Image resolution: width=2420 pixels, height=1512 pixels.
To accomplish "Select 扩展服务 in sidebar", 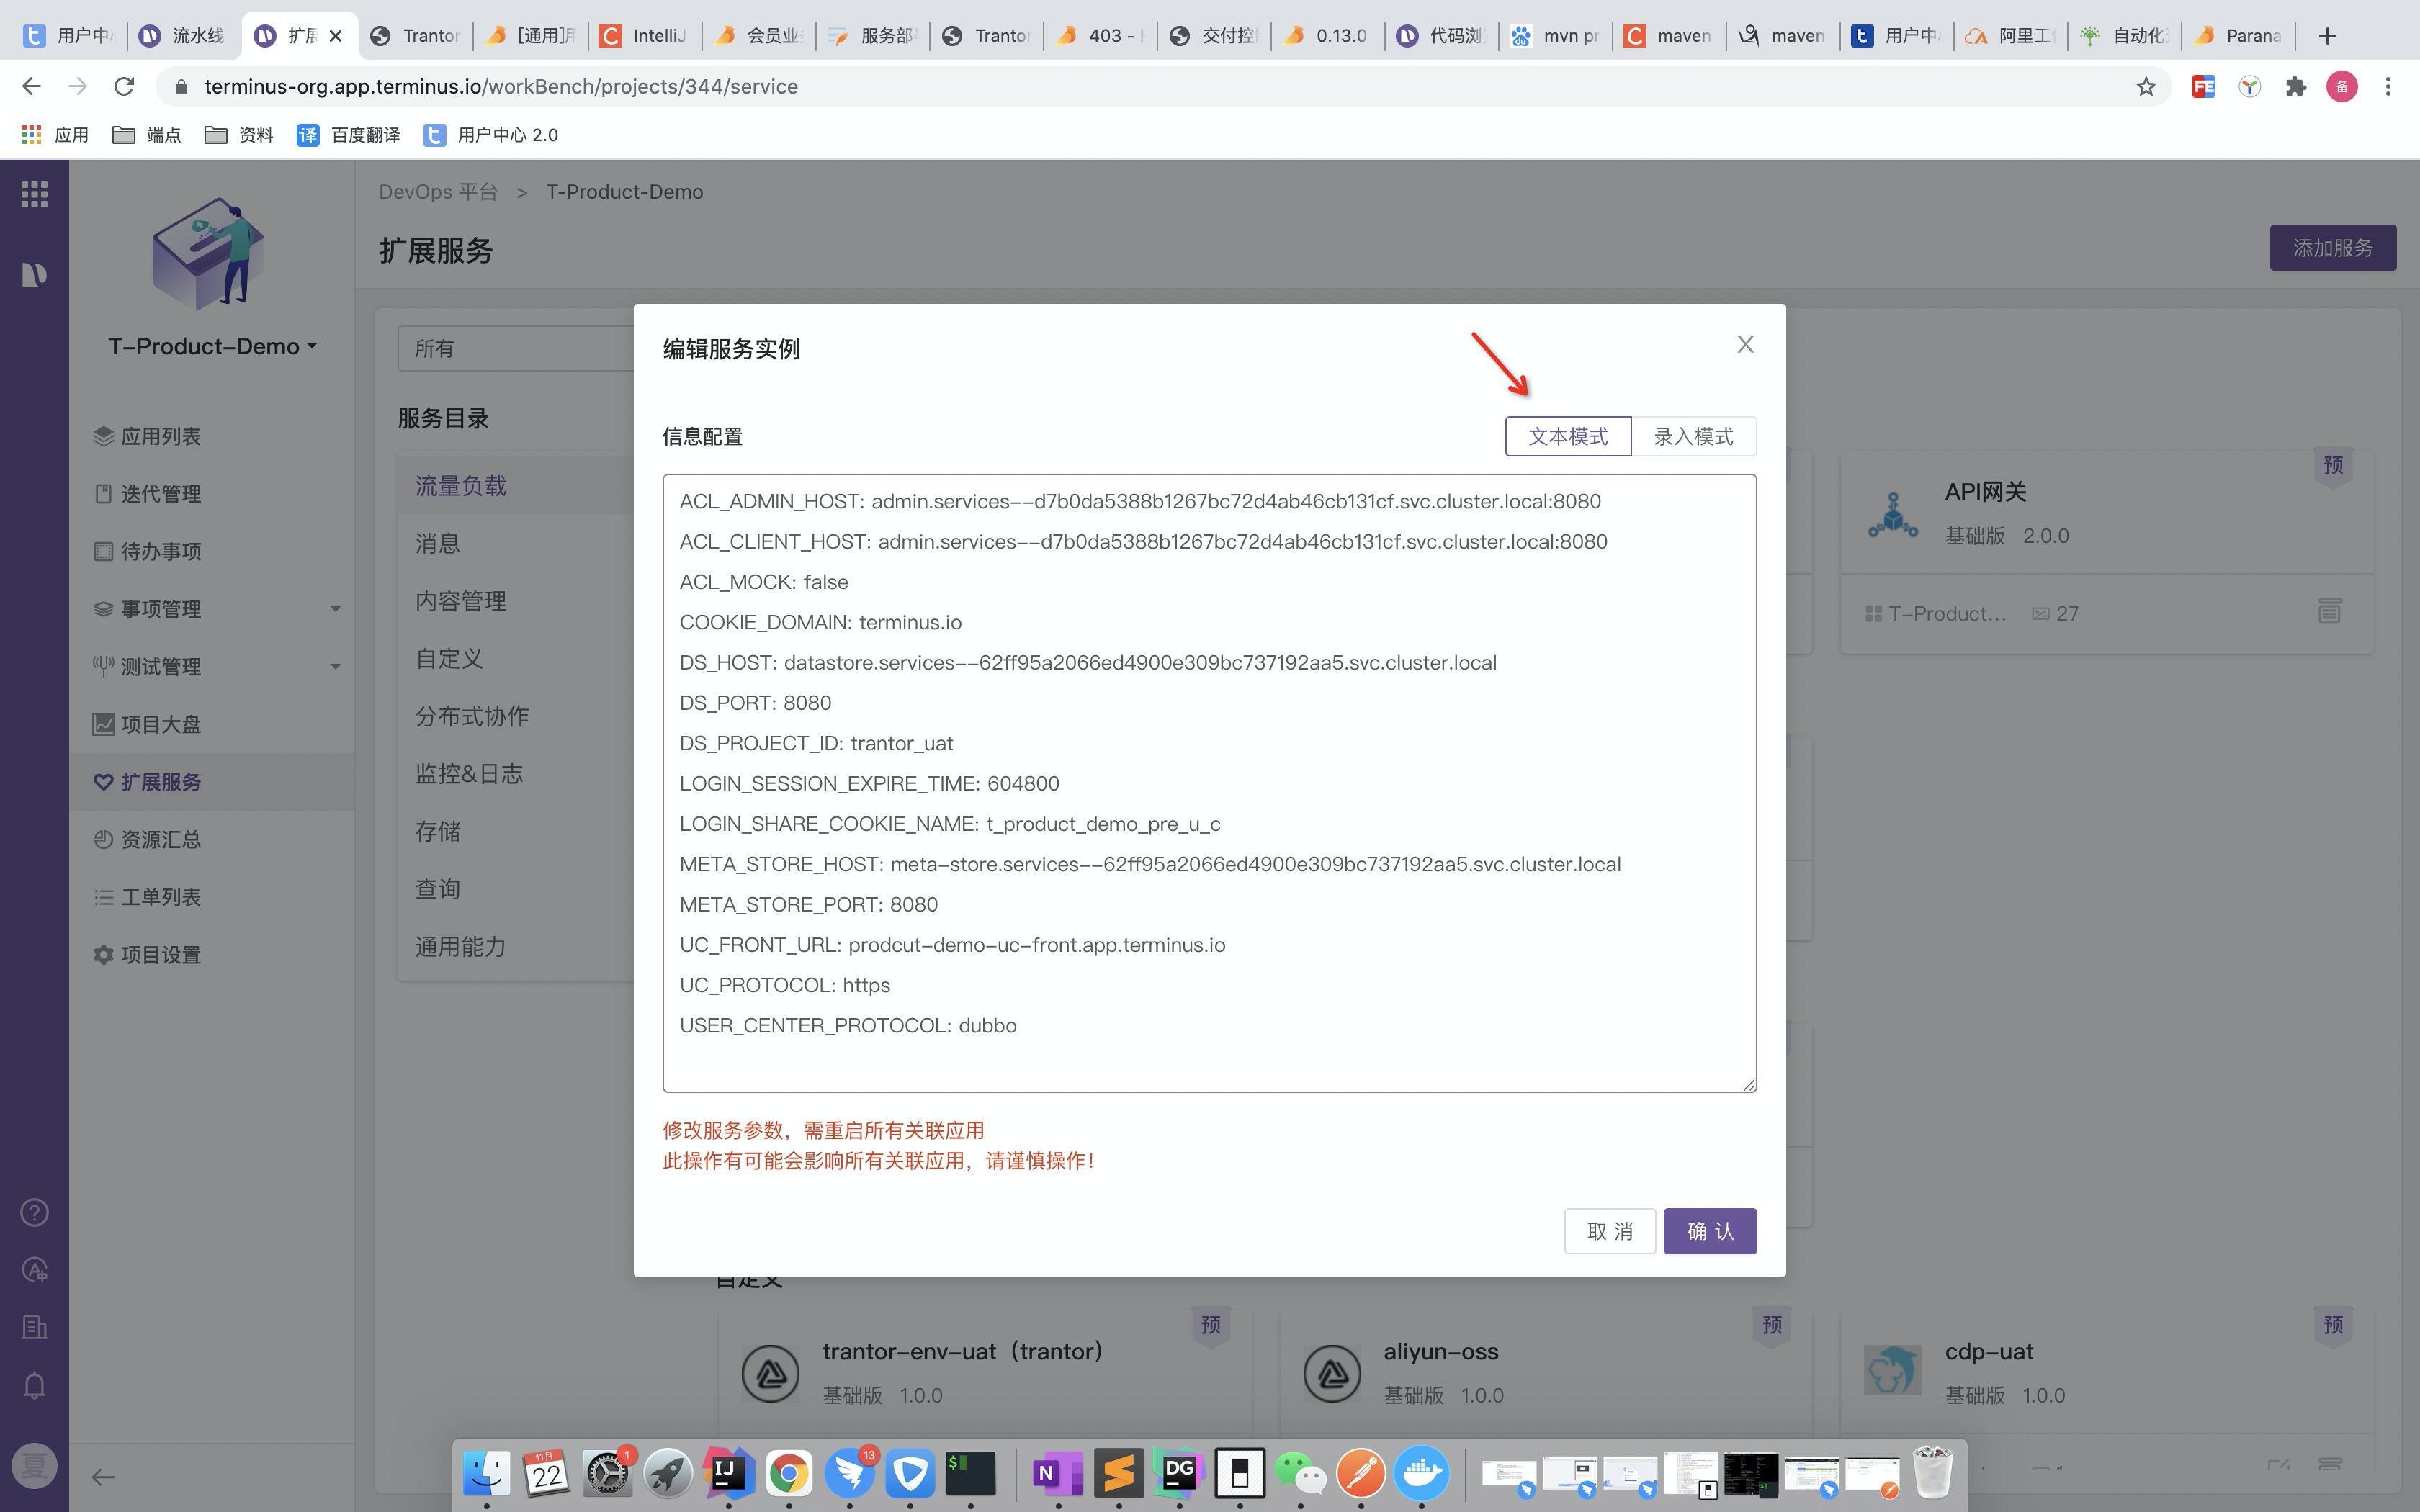I will [x=212, y=782].
